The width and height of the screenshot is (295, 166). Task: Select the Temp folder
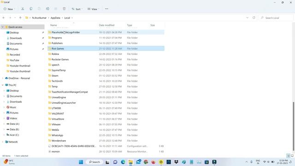click(x=106, y=87)
